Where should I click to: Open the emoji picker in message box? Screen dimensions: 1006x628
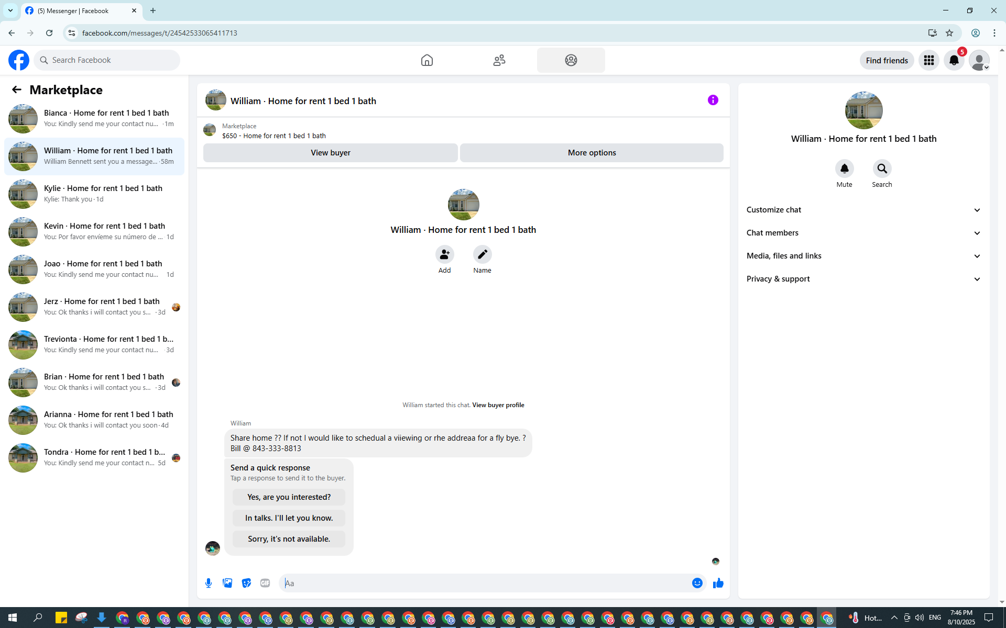tap(697, 583)
